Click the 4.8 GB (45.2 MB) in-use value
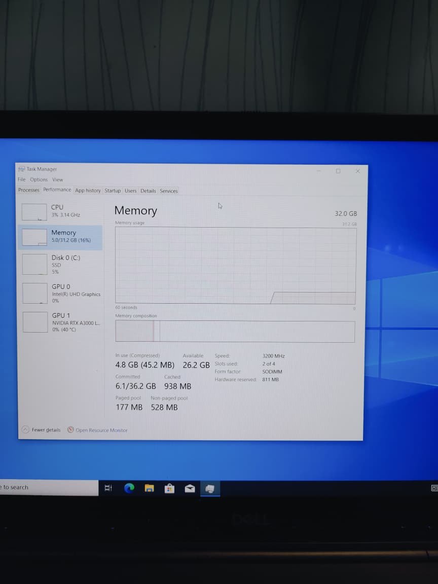438x584 pixels. [x=145, y=365]
